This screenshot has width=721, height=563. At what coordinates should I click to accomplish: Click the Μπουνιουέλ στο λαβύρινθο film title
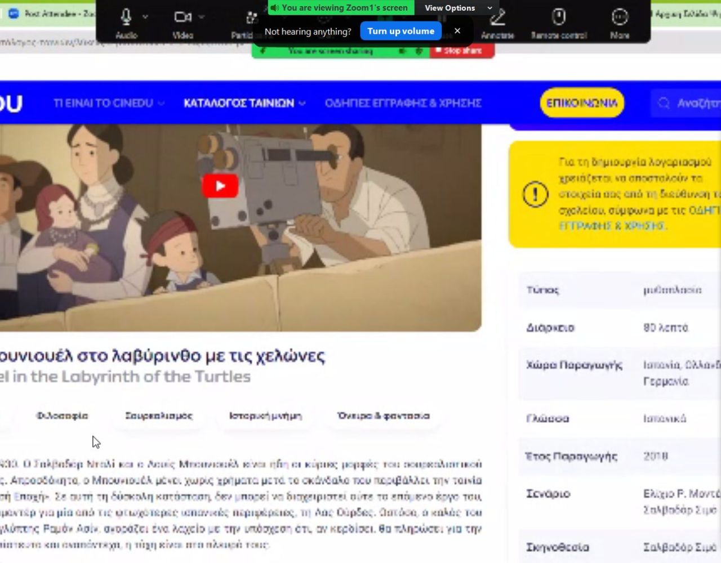pyautogui.click(x=162, y=356)
